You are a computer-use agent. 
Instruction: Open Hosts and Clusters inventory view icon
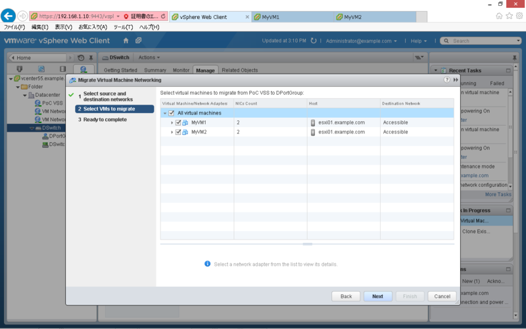click(20, 69)
